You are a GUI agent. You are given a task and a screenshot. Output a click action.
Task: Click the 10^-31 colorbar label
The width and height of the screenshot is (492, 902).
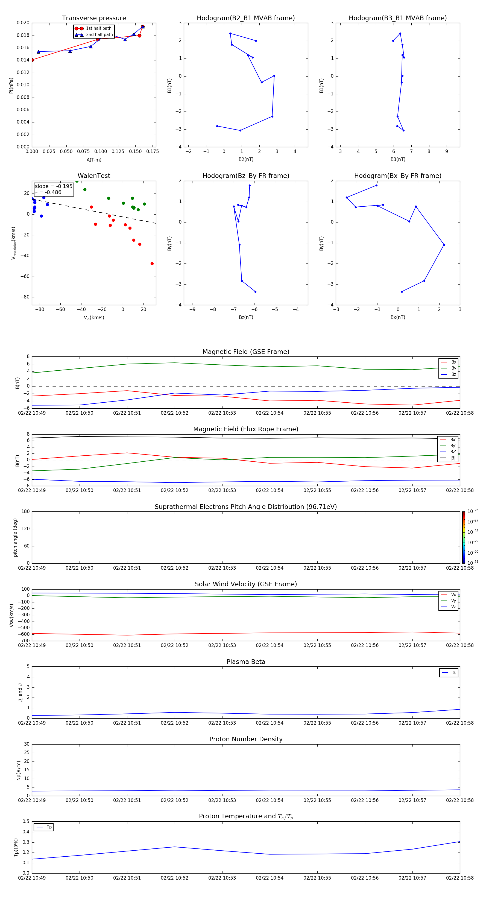pos(472,563)
